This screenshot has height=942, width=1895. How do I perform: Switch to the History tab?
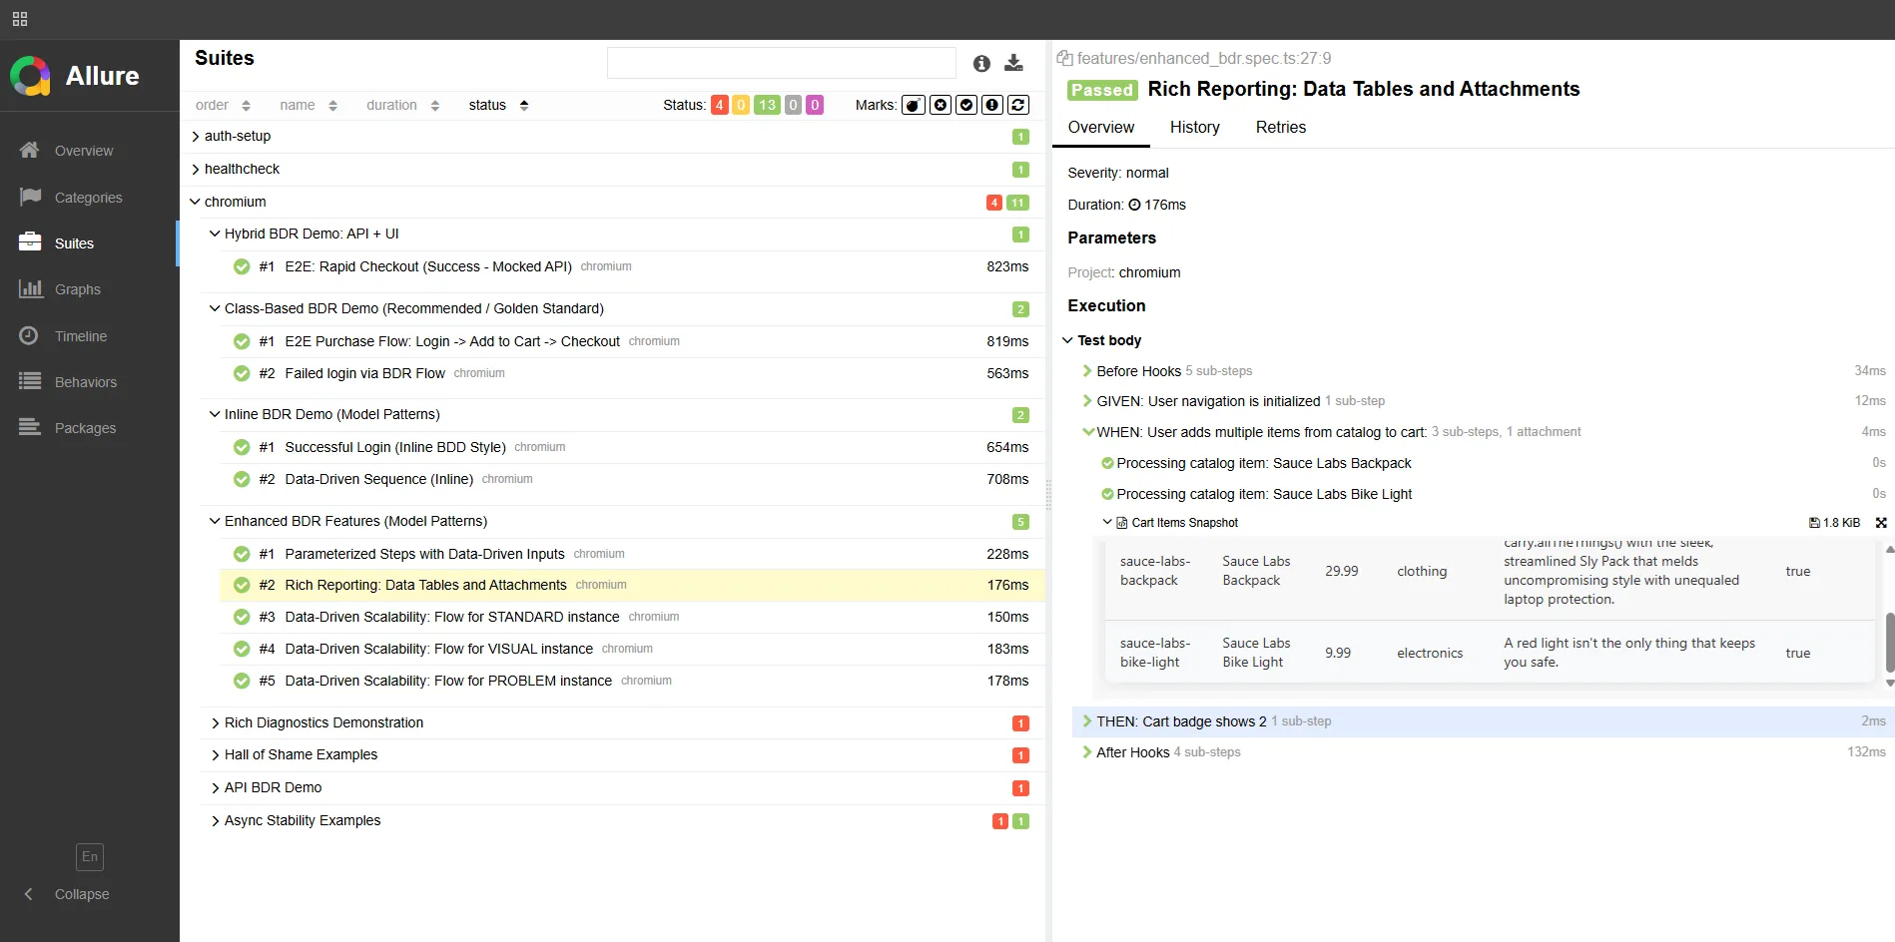coord(1194,127)
